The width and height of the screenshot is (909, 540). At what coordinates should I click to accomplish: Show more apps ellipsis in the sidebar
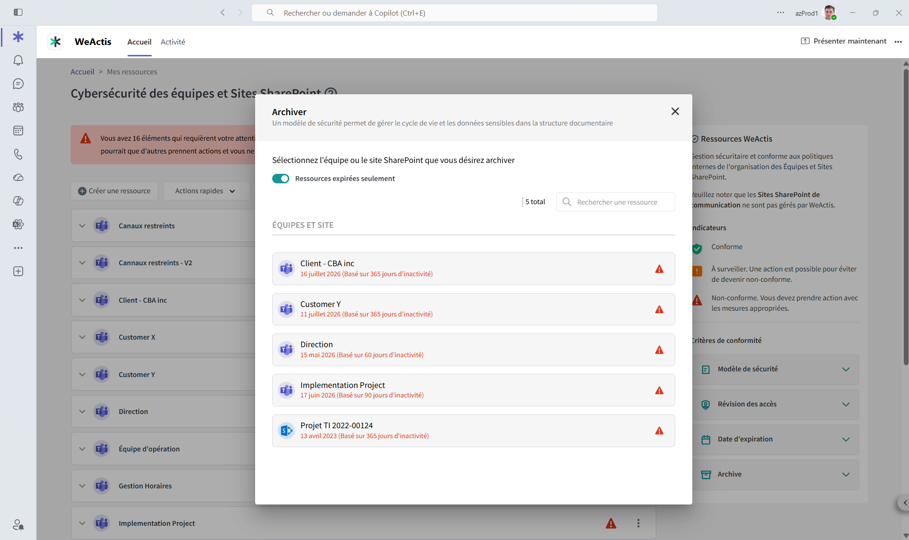click(18, 248)
